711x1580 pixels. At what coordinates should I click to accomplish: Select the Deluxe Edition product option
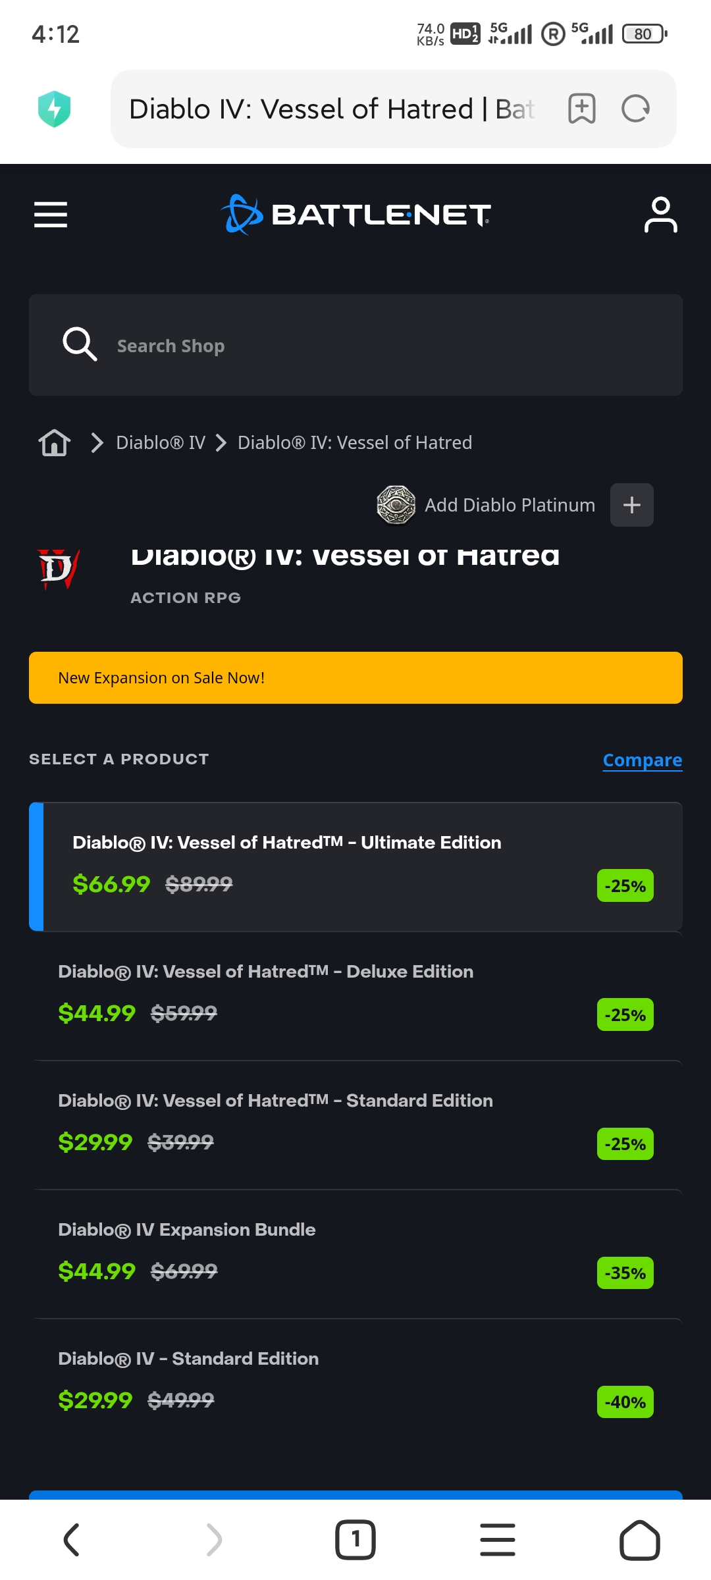pos(355,995)
